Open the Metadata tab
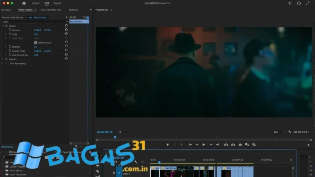This screenshot has width=315, height=177. (74, 10)
